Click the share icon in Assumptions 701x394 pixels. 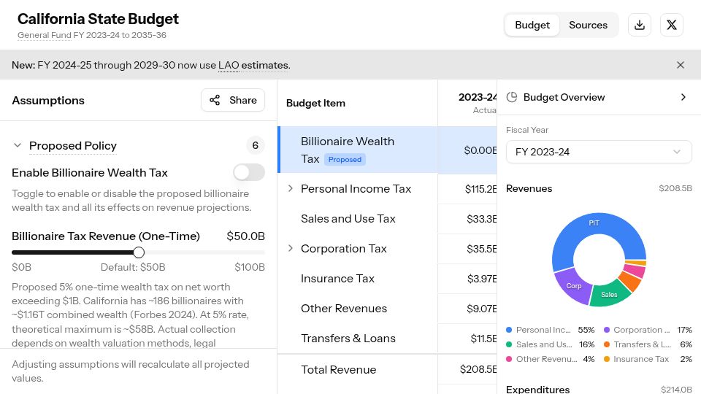pyautogui.click(x=215, y=100)
